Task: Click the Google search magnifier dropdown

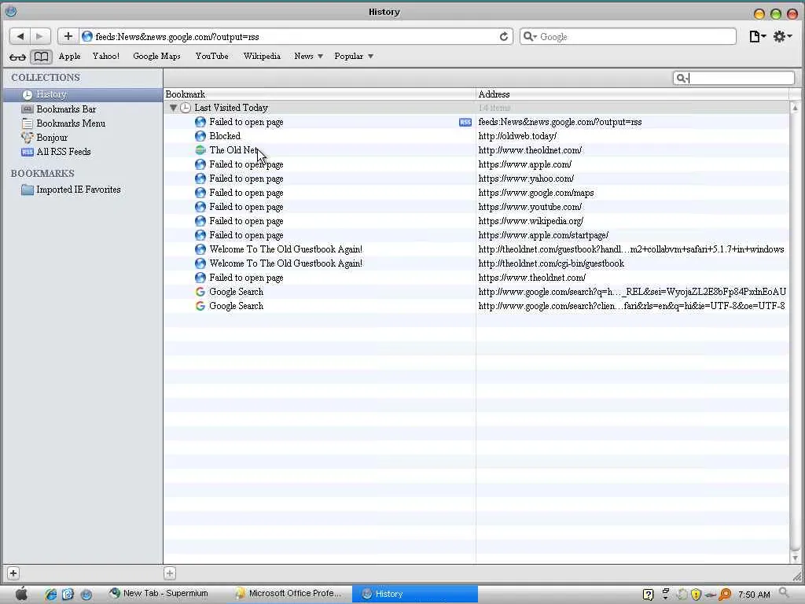Action: [529, 36]
